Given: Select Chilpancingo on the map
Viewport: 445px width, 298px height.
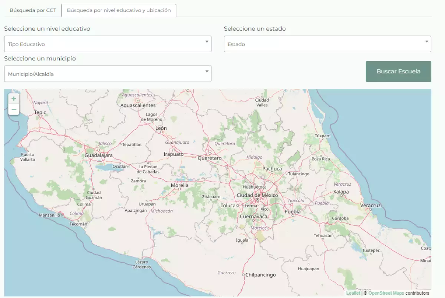Looking at the screenshot, I should [x=261, y=275].
